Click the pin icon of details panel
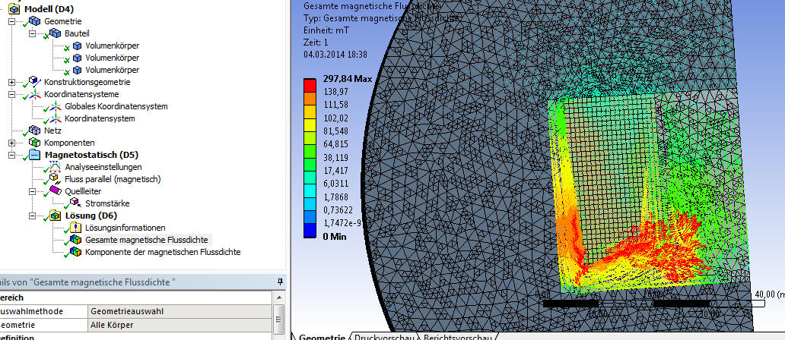The height and width of the screenshot is (340, 785). tap(281, 282)
